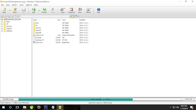This screenshot has height=110, width=196.
Task: Open Firefox from the taskbar
Action: pos(39,107)
